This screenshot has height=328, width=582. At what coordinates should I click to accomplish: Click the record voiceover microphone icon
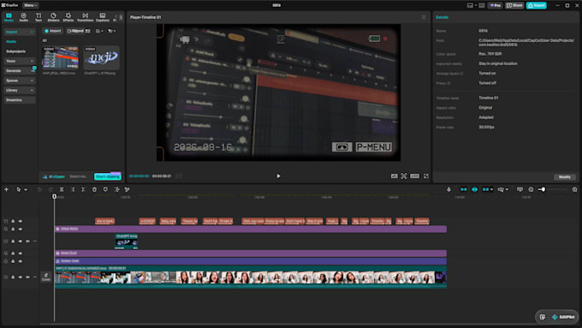448,189
